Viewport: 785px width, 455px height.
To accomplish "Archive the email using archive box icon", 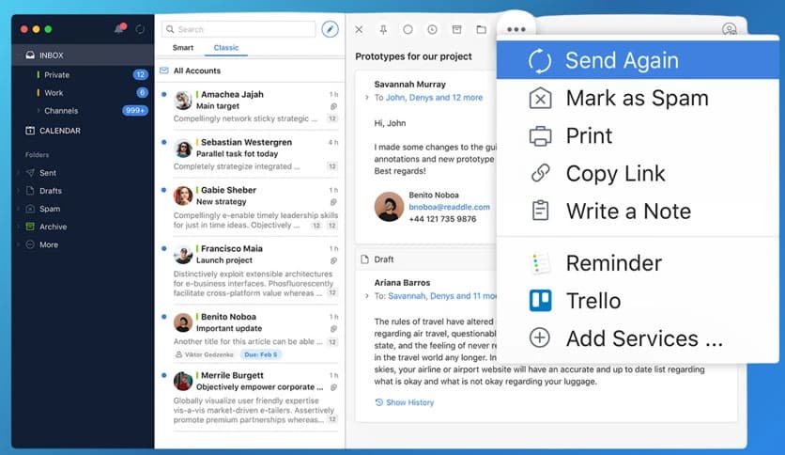I will (x=457, y=29).
